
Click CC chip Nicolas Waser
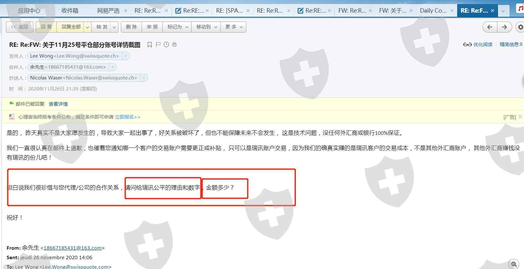[84, 78]
